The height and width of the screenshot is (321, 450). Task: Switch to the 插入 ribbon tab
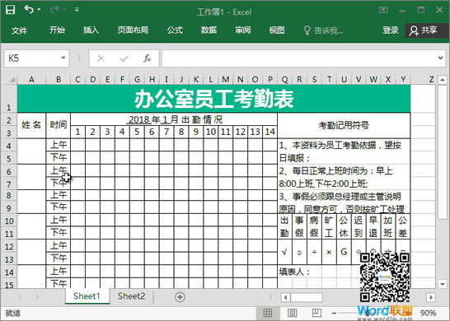(x=91, y=30)
